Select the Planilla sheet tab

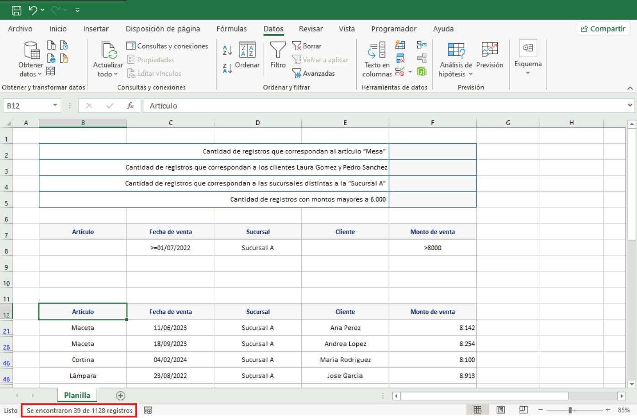click(x=77, y=395)
